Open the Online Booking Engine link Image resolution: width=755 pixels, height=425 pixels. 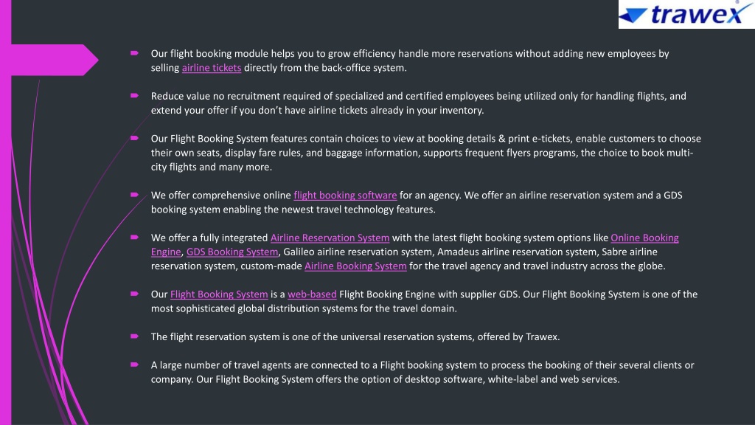644,238
